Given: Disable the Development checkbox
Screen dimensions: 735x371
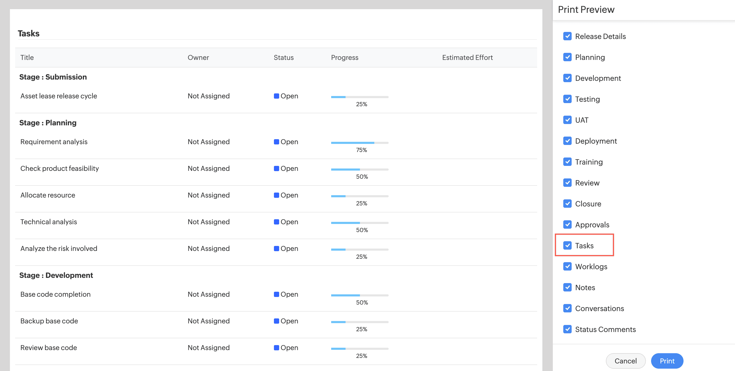Looking at the screenshot, I should (567, 78).
